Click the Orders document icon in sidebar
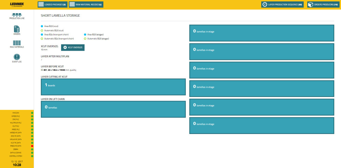The image size is (341, 168). tap(17, 29)
